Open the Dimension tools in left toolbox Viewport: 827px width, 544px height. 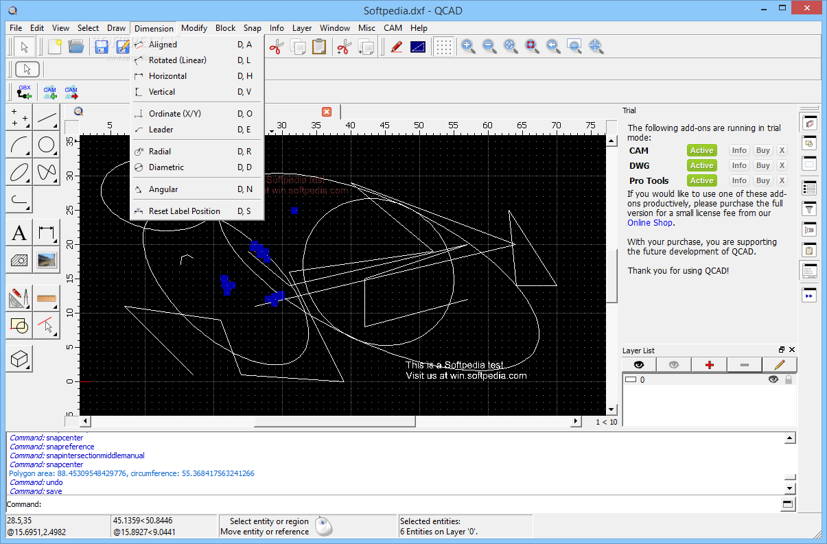coord(47,233)
